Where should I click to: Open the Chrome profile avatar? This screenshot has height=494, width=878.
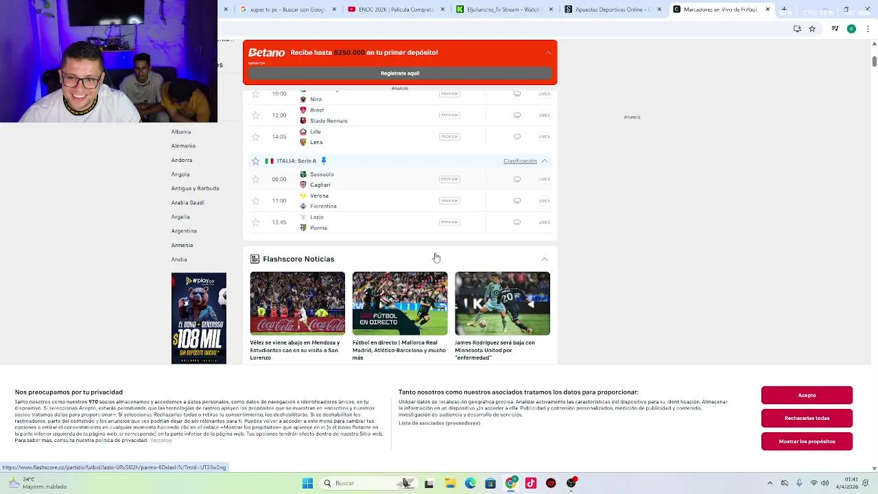(851, 29)
